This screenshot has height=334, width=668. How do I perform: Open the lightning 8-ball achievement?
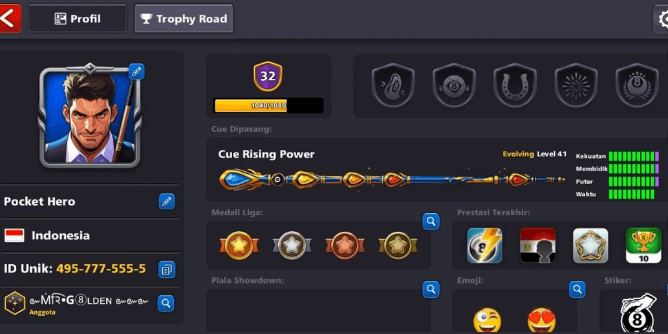click(484, 245)
